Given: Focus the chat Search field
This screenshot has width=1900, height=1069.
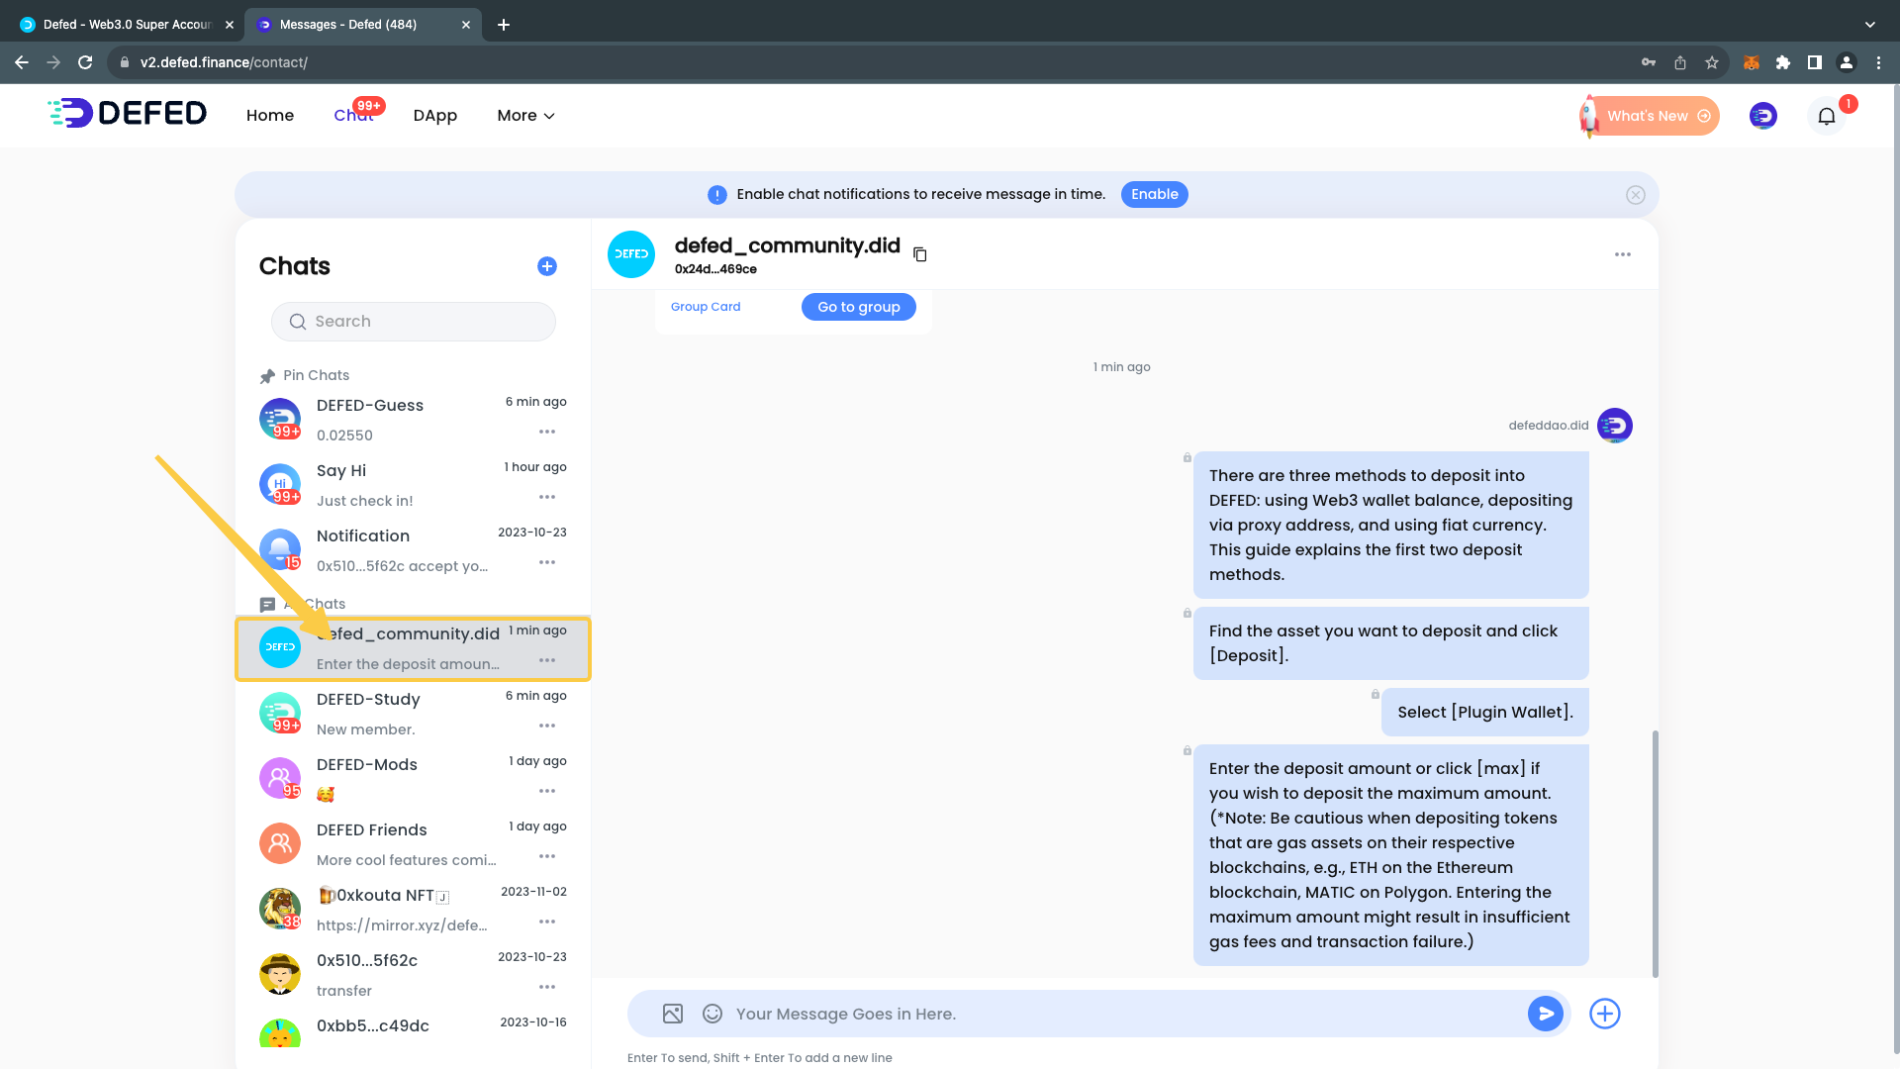Looking at the screenshot, I should tap(414, 322).
